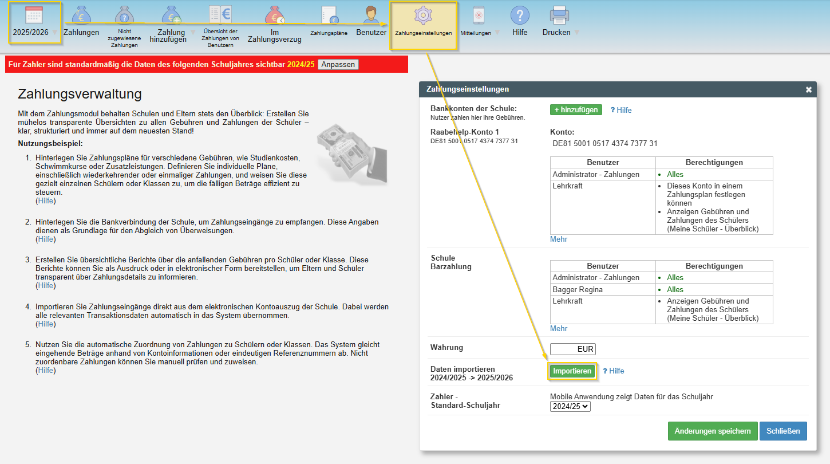Open Hilfe link under example step 4
Viewport: 830px width, 464px height.
click(x=46, y=324)
